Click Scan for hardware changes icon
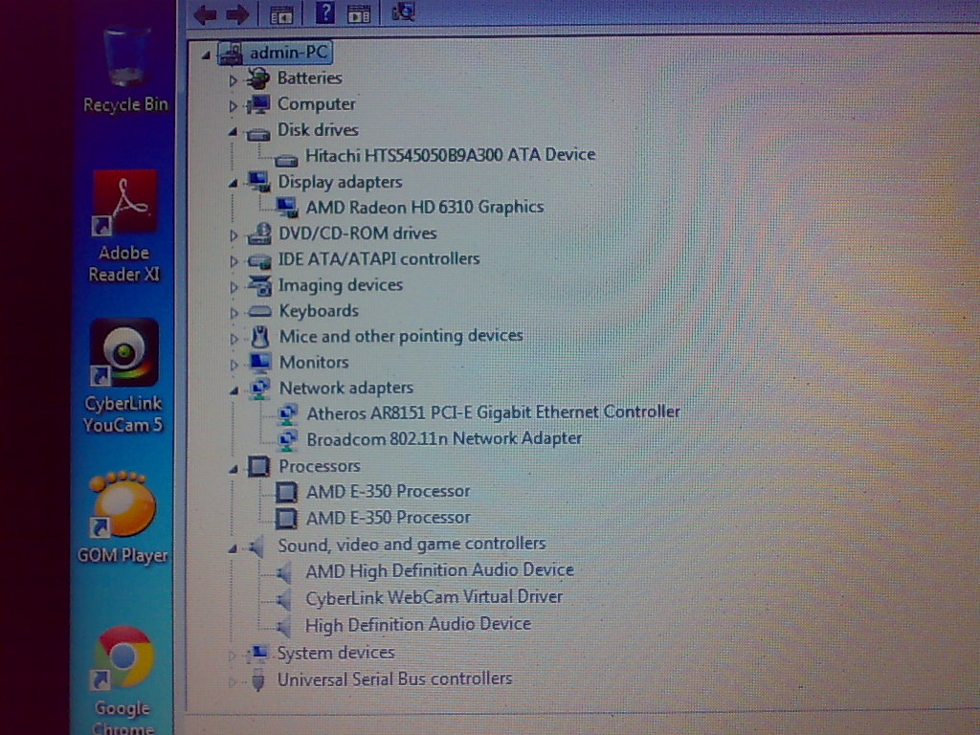 click(x=403, y=11)
